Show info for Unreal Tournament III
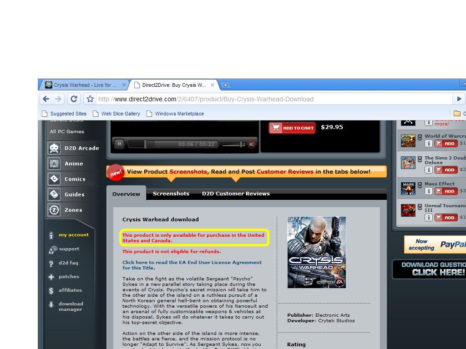Screen dimensions: 466x349 click(428, 218)
